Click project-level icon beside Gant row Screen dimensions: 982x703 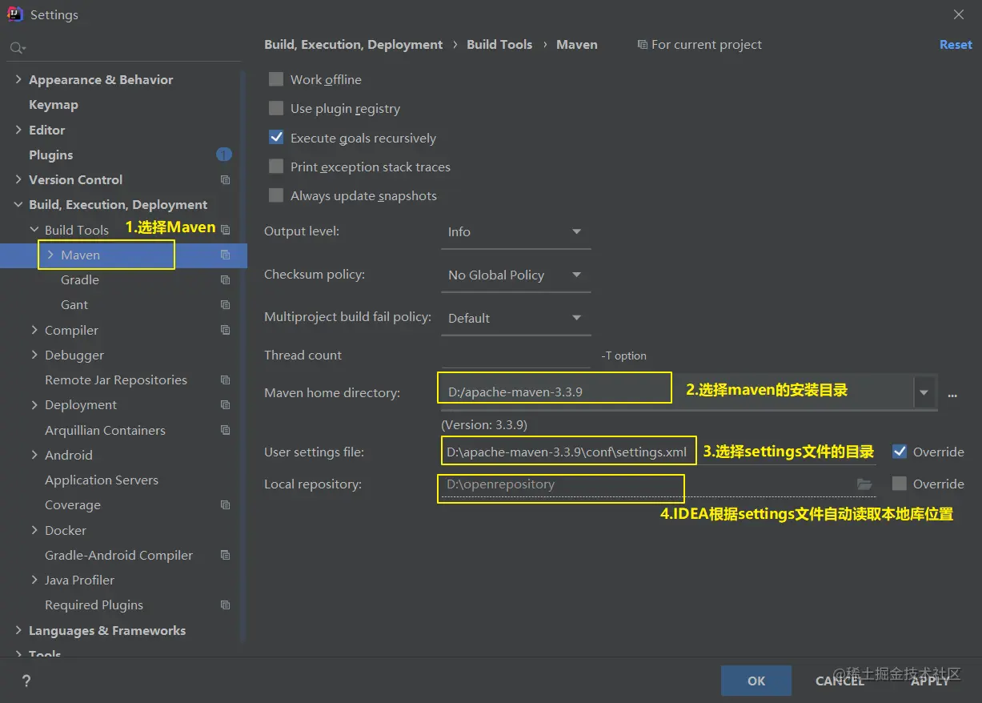(225, 305)
